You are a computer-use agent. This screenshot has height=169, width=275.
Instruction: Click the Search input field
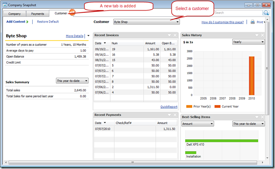(x=238, y=13)
